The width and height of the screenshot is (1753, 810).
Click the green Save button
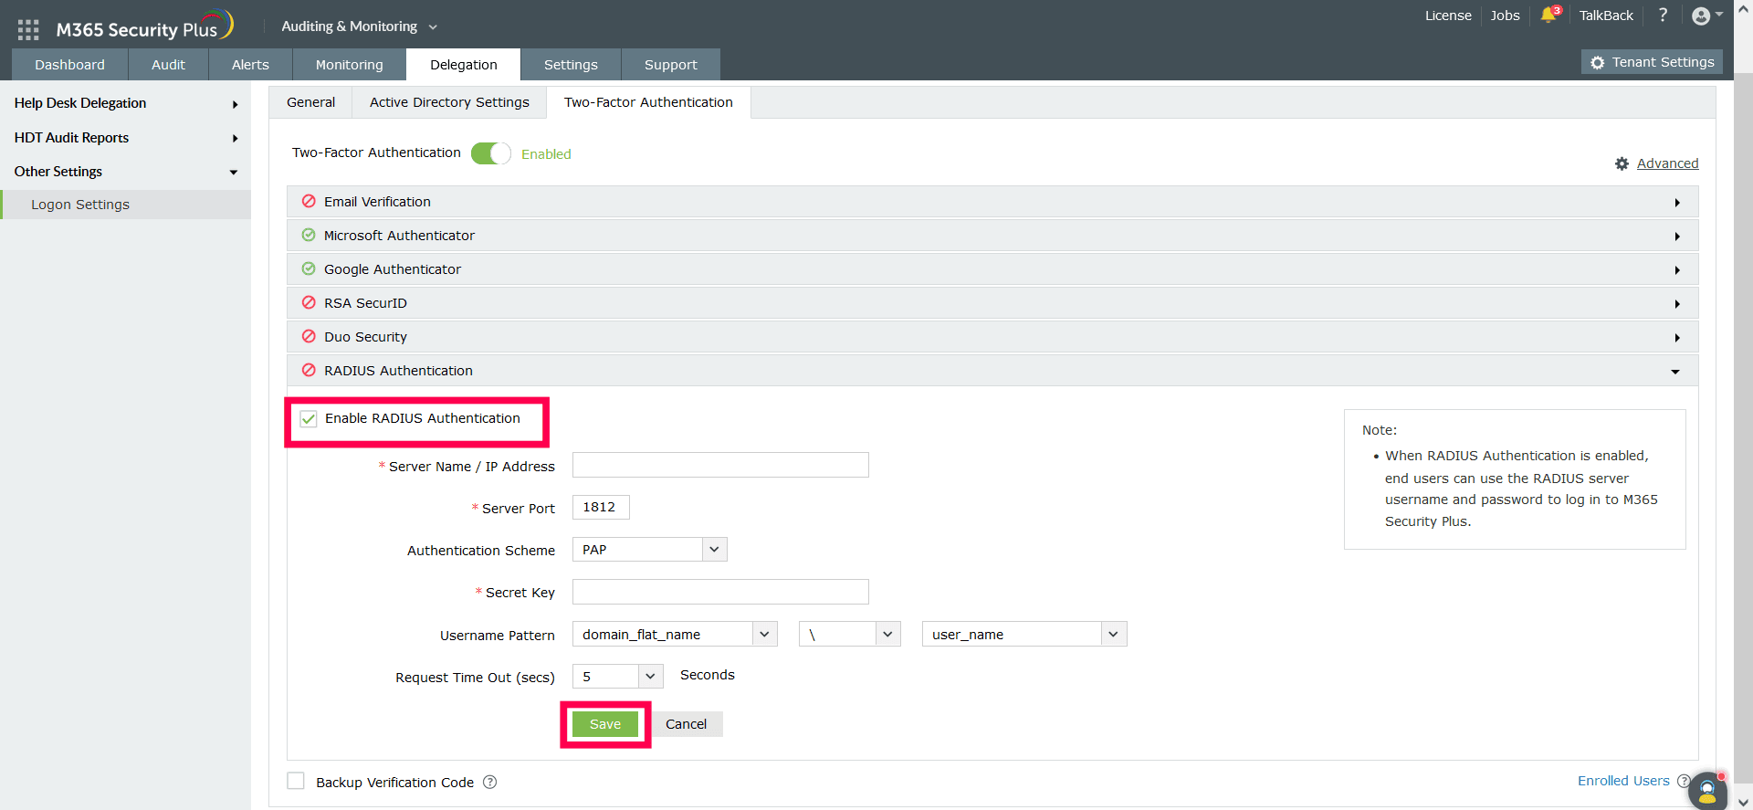tap(604, 724)
